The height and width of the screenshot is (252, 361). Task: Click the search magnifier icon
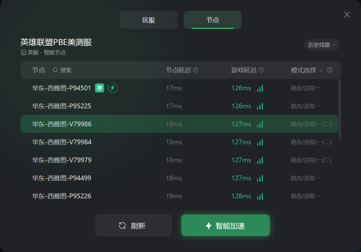click(55, 70)
